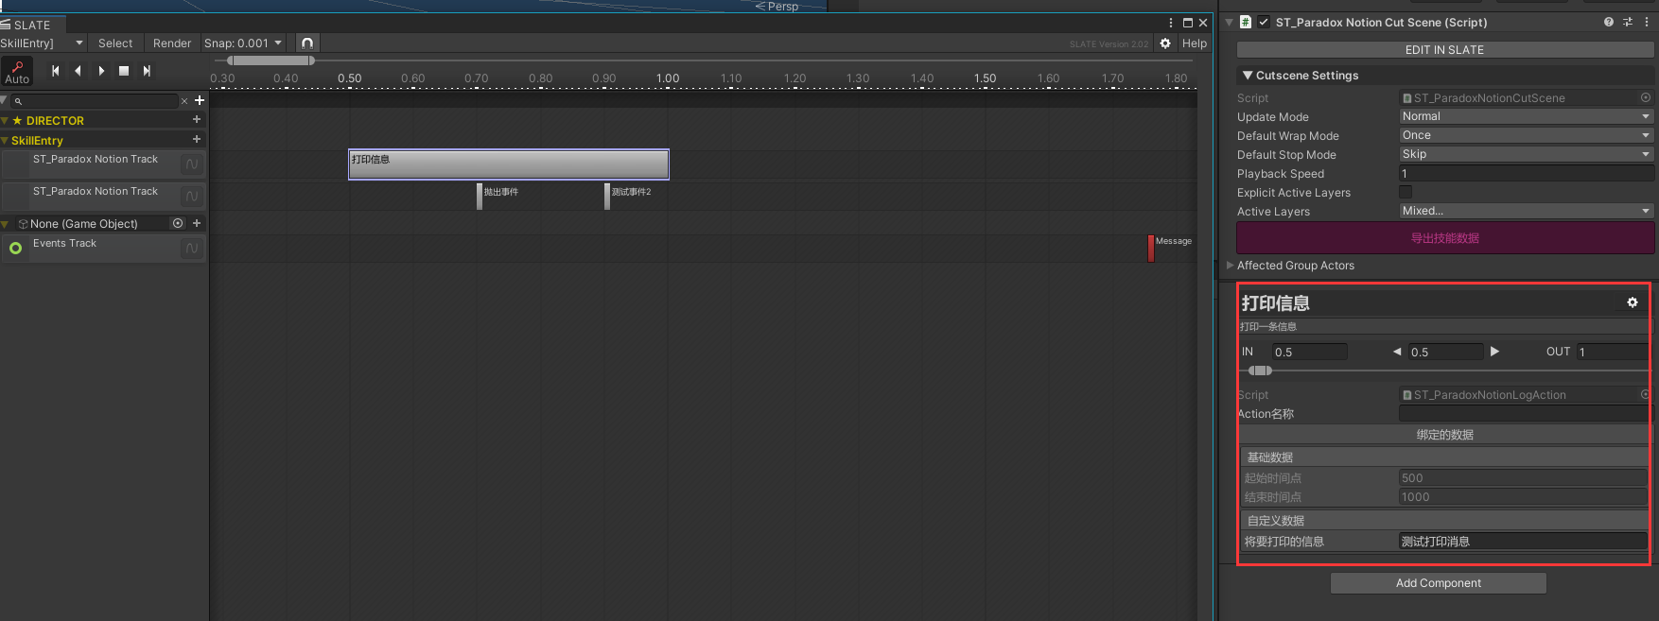Open Active Layers dropdown
This screenshot has width=1659, height=621.
pyautogui.click(x=1527, y=211)
